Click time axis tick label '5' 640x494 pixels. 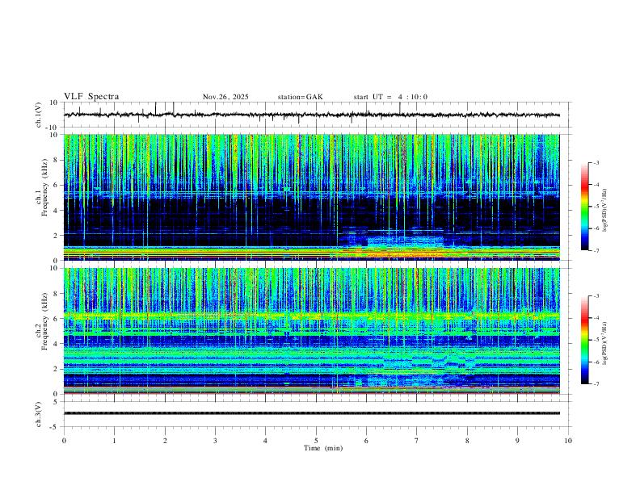[x=316, y=441]
